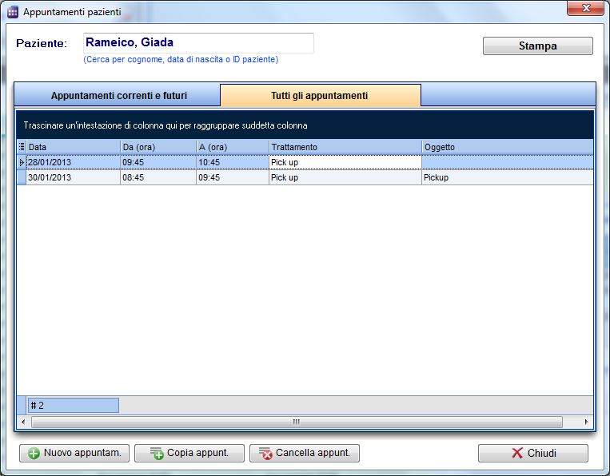Click the red delete icon on Cancella appunt.
Image resolution: width=610 pixels, height=476 pixels.
265,453
